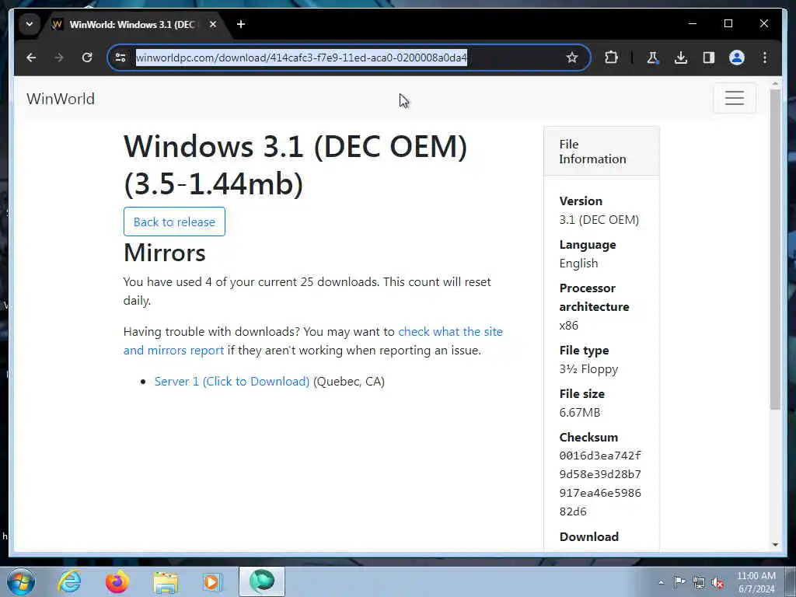The height and width of the screenshot is (597, 796).
Task: Open a new browser tab
Action: pos(241,24)
